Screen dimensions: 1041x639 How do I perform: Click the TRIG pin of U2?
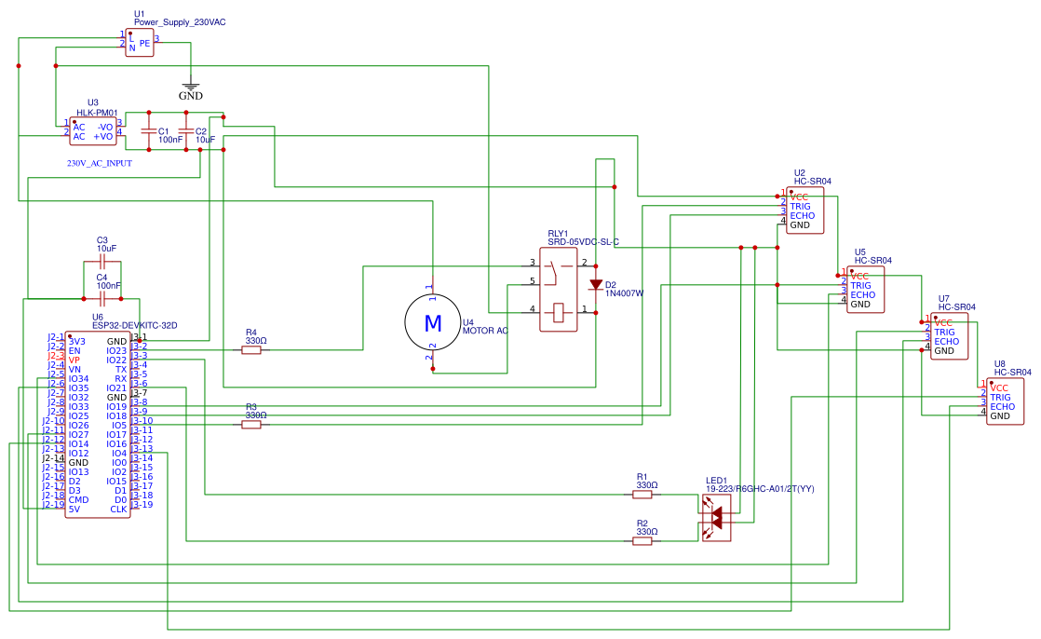click(x=800, y=207)
